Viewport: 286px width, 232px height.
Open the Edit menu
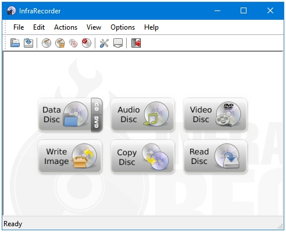click(x=39, y=27)
